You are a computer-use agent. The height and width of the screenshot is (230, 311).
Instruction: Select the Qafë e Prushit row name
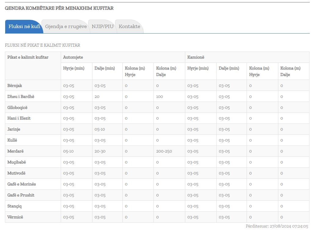[x=21, y=195]
